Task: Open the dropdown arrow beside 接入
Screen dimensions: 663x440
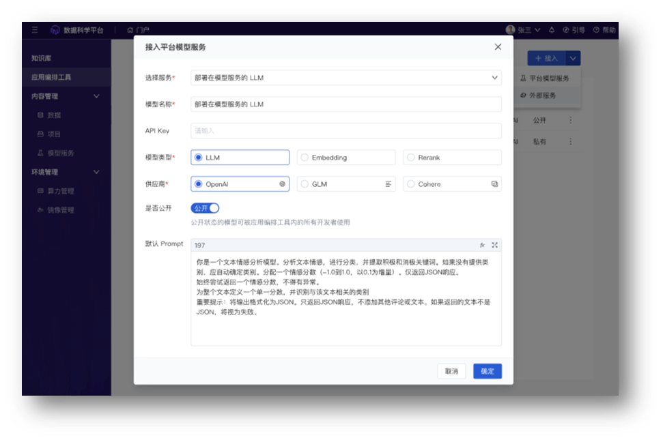Action: pyautogui.click(x=573, y=58)
